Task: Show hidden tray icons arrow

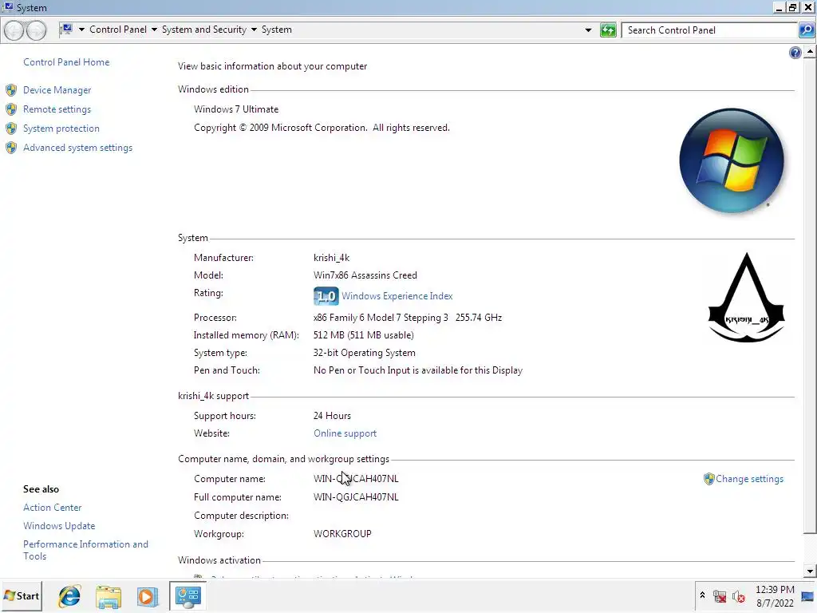Action: click(702, 595)
